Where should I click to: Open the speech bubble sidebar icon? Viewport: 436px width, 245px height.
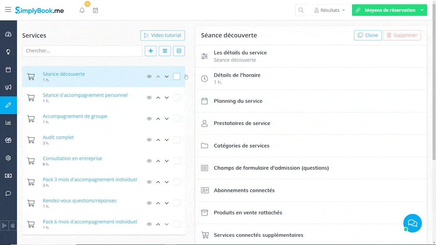pyautogui.click(x=9, y=194)
